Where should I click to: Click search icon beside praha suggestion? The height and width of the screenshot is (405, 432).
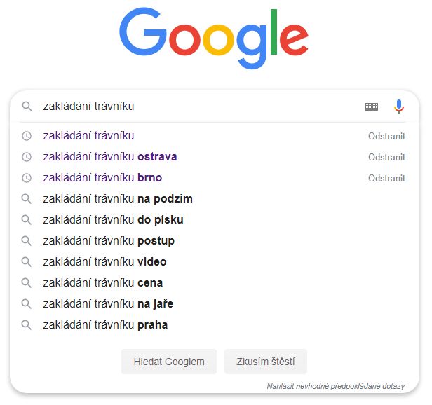(27, 325)
